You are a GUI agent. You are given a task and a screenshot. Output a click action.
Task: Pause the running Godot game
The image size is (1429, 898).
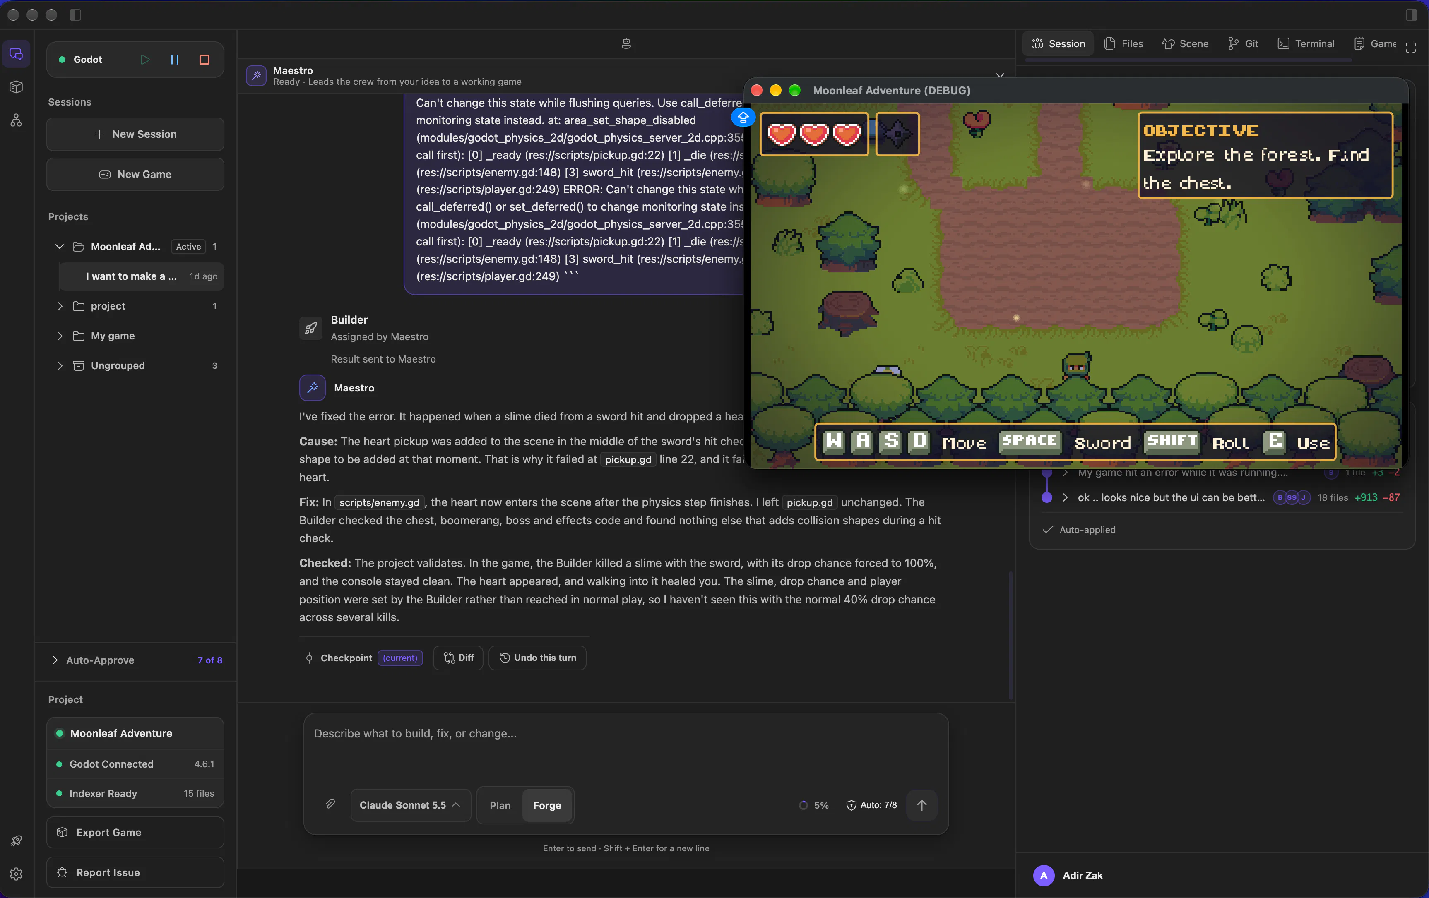(x=174, y=59)
